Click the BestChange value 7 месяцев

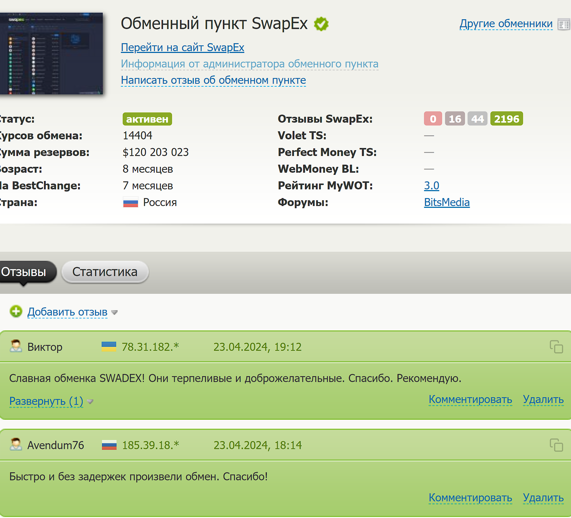tap(148, 186)
